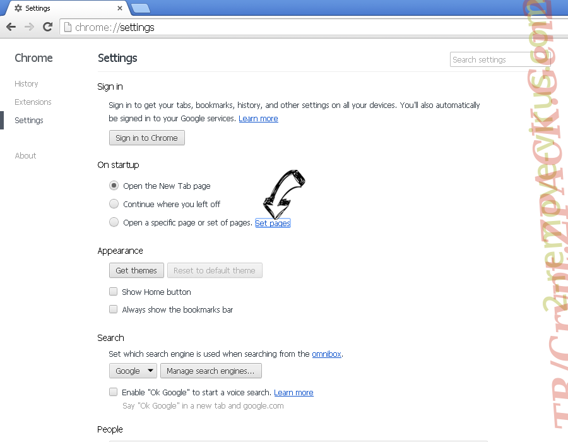Click Manage search engines button
568x442 pixels.
point(211,371)
